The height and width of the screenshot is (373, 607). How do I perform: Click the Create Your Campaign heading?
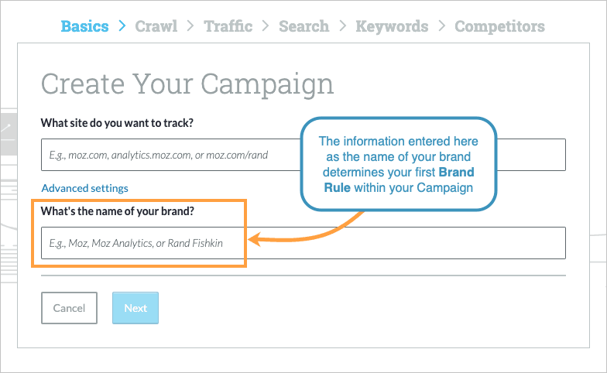(x=187, y=84)
